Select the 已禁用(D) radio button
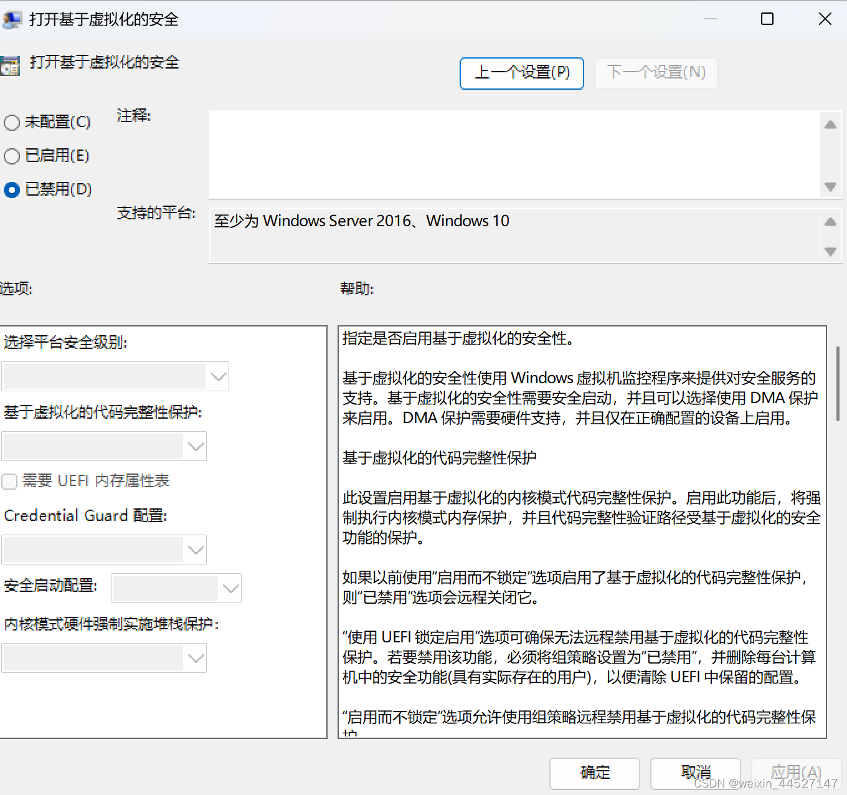The height and width of the screenshot is (795, 847). [11, 190]
